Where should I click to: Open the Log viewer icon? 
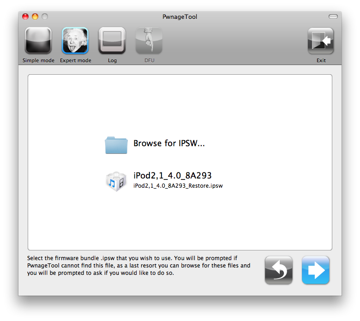(112, 41)
